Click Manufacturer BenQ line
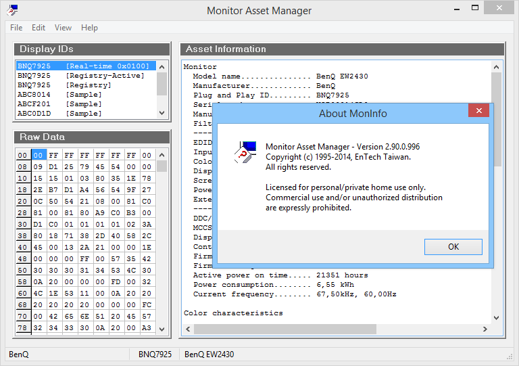The width and height of the screenshot is (519, 366). (x=264, y=86)
